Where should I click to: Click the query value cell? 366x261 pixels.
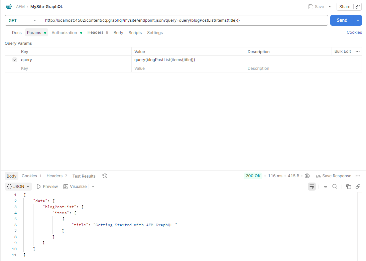(x=188, y=60)
